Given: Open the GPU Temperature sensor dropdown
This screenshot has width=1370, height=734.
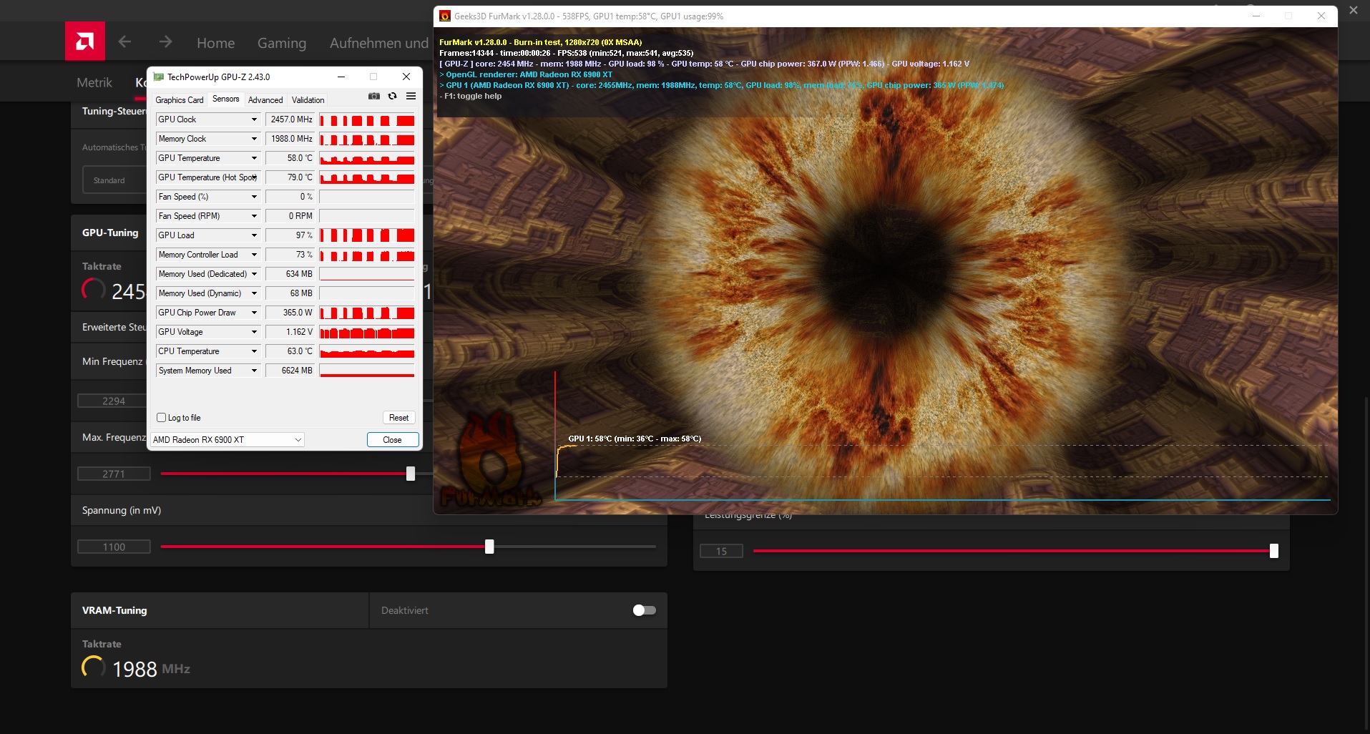Looking at the screenshot, I should click(x=254, y=158).
